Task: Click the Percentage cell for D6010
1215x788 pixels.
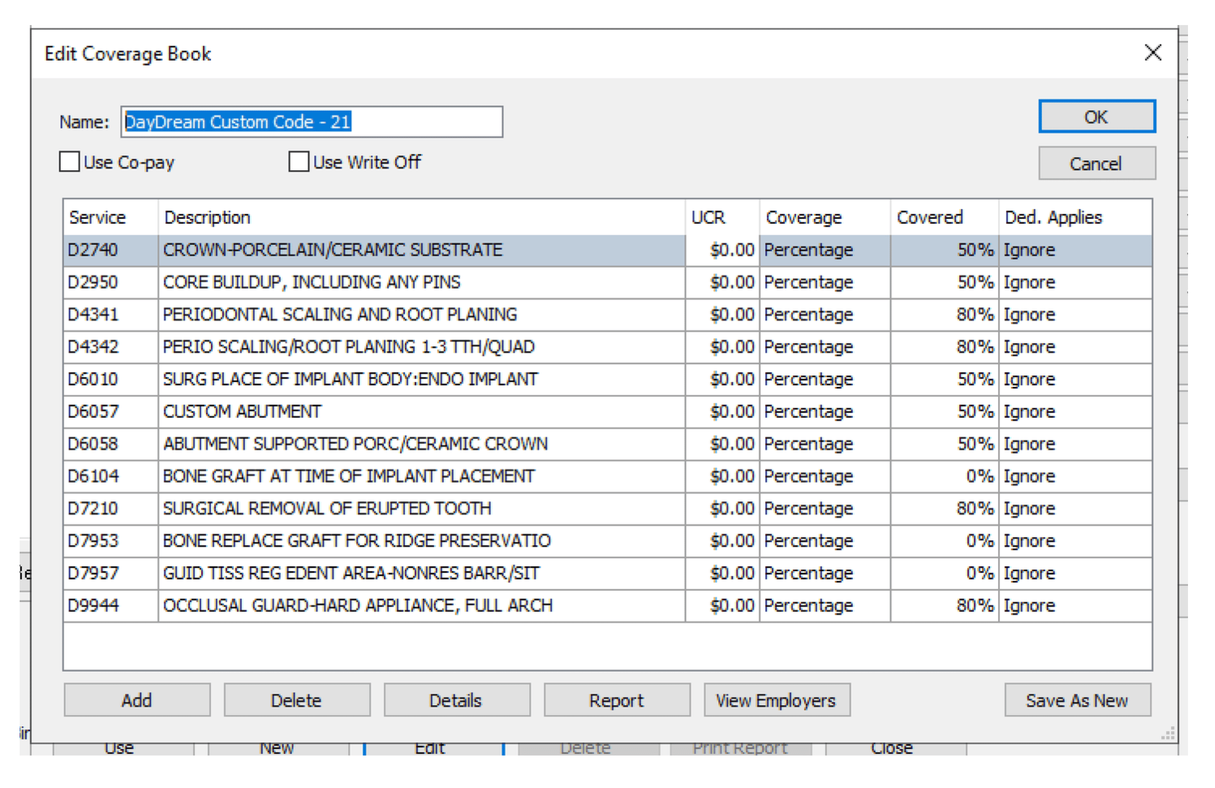Action: [x=825, y=379]
